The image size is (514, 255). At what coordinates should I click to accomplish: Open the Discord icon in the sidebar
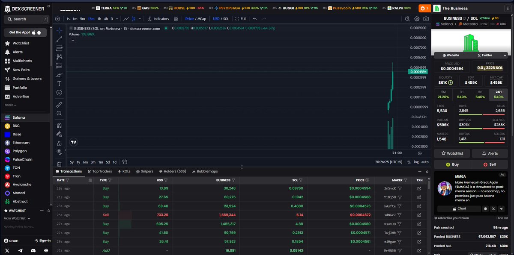[x=33, y=251]
